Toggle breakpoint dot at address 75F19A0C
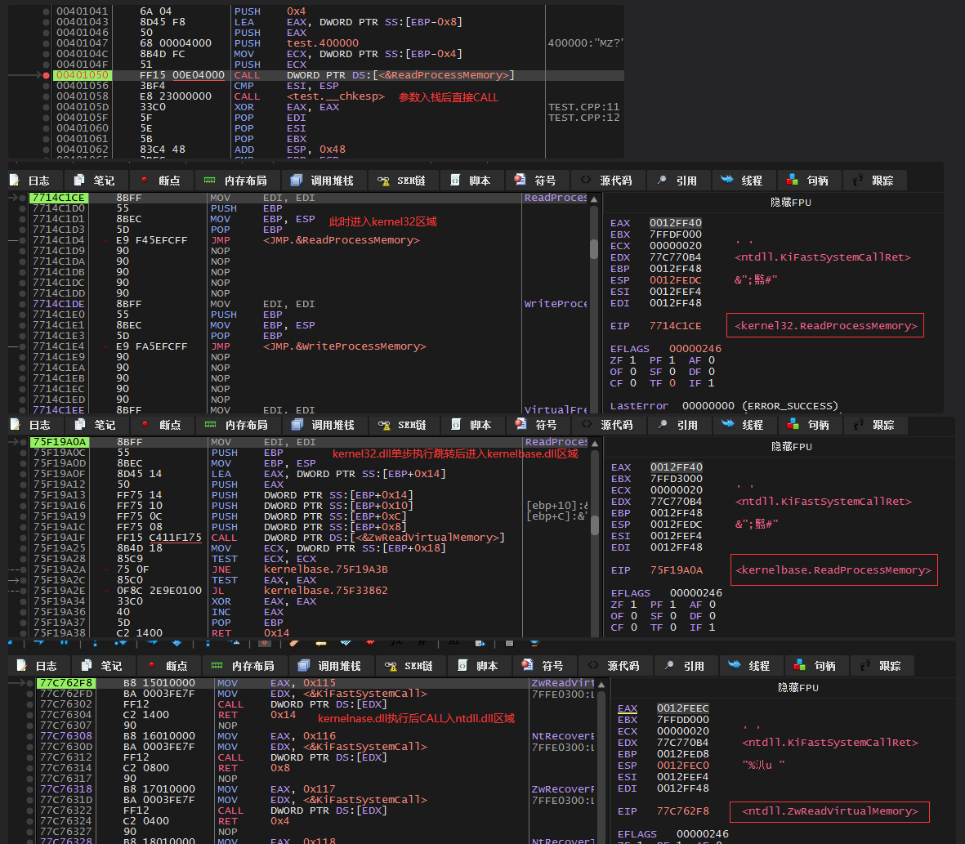Screen dimensions: 965x844 [24, 453]
